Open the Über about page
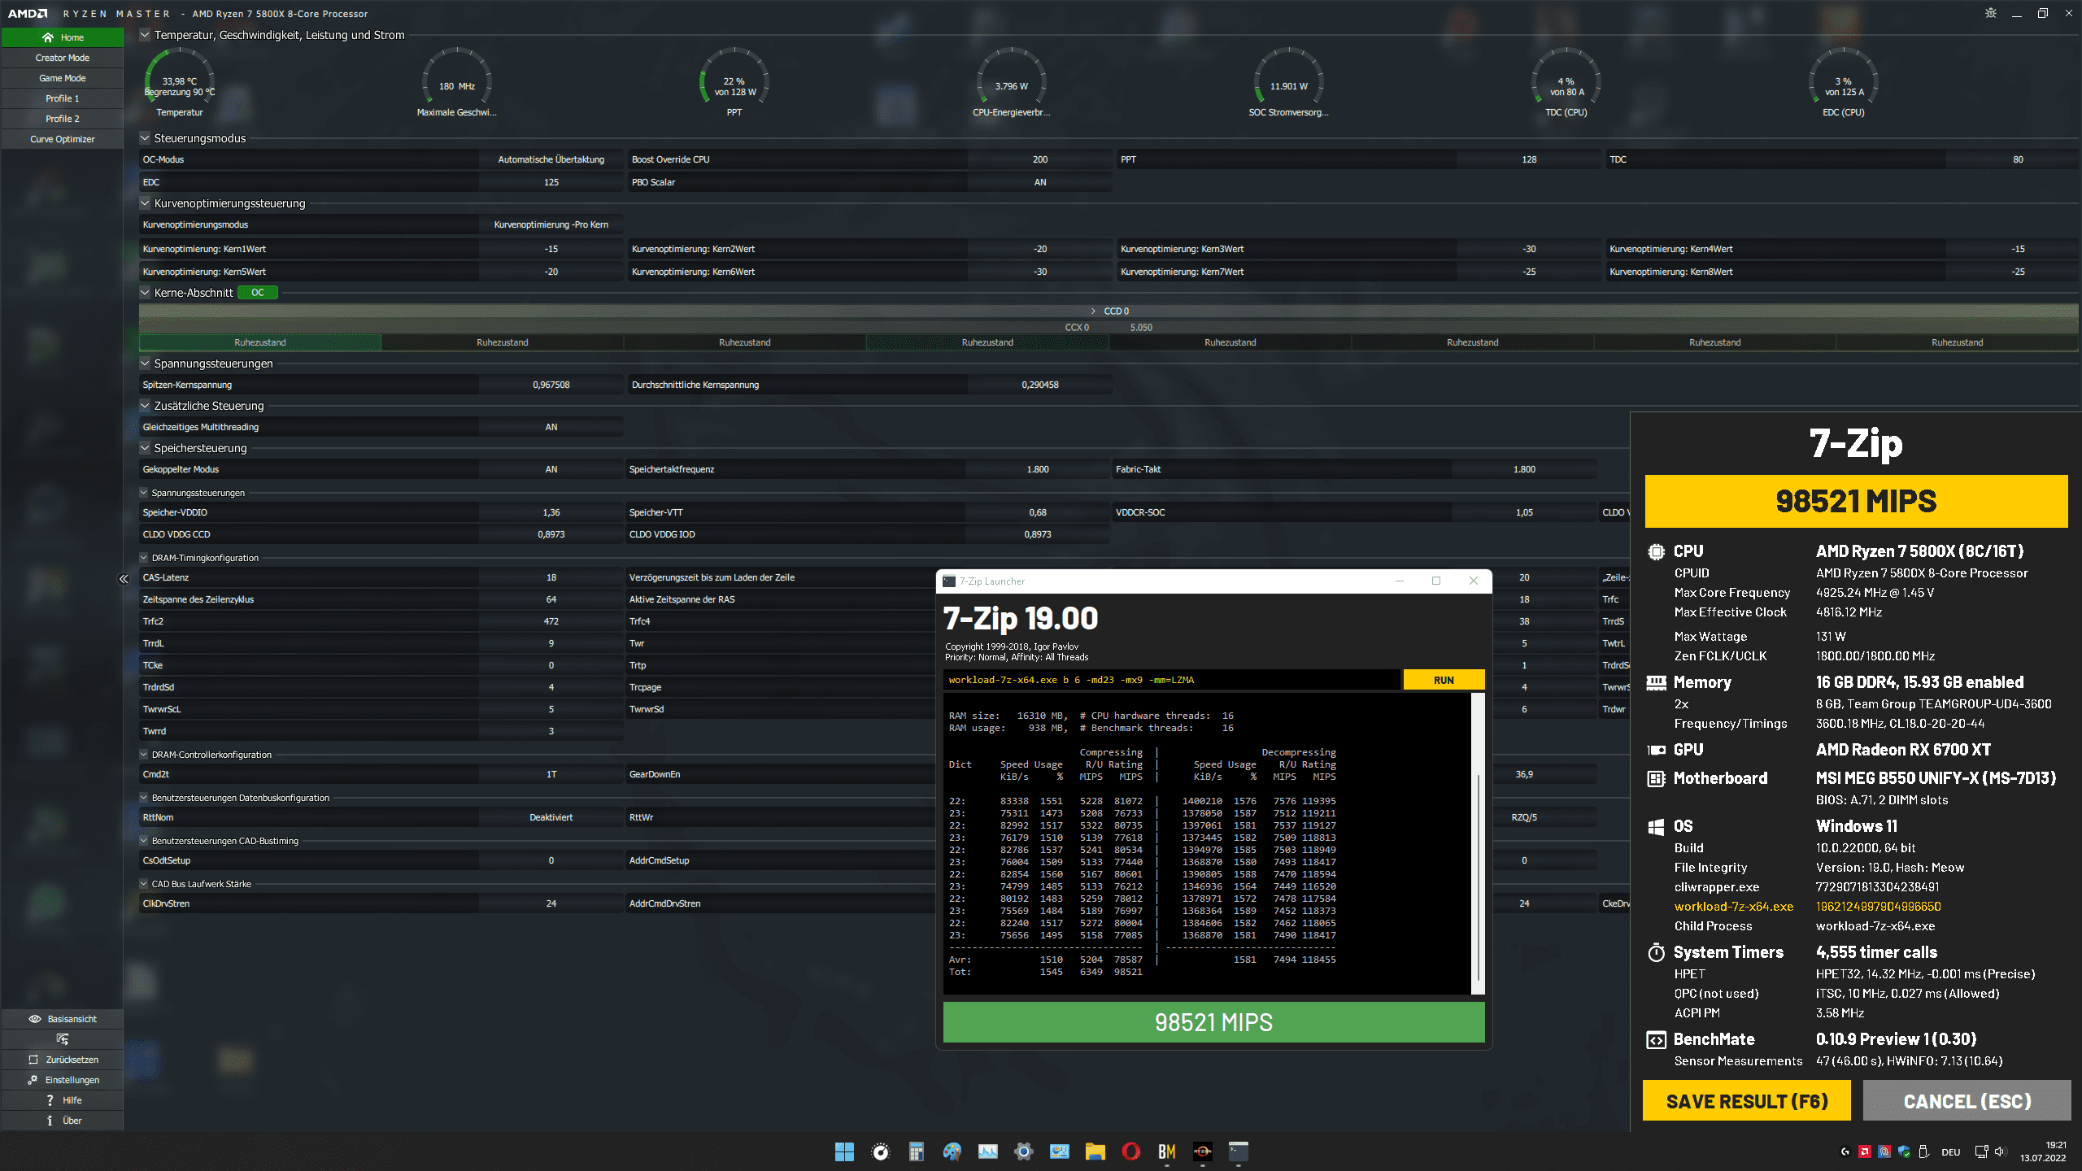 click(63, 1121)
